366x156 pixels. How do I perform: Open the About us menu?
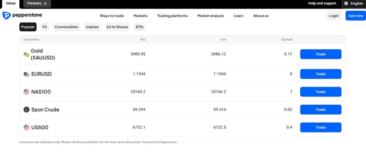[x=261, y=16]
